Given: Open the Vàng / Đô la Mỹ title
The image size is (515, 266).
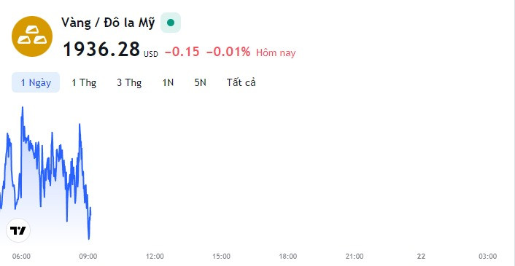Looking at the screenshot, I should (x=108, y=23).
